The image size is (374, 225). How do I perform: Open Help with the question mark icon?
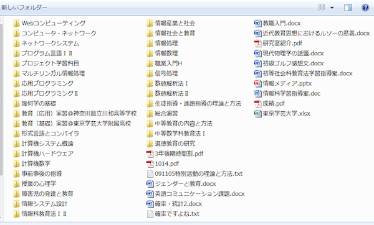tap(365, 7)
